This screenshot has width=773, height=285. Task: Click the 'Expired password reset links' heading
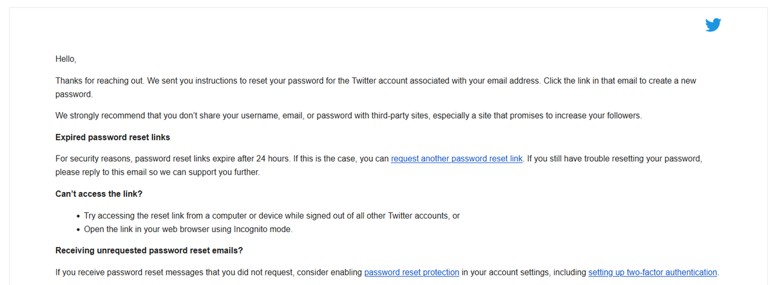pyautogui.click(x=113, y=137)
